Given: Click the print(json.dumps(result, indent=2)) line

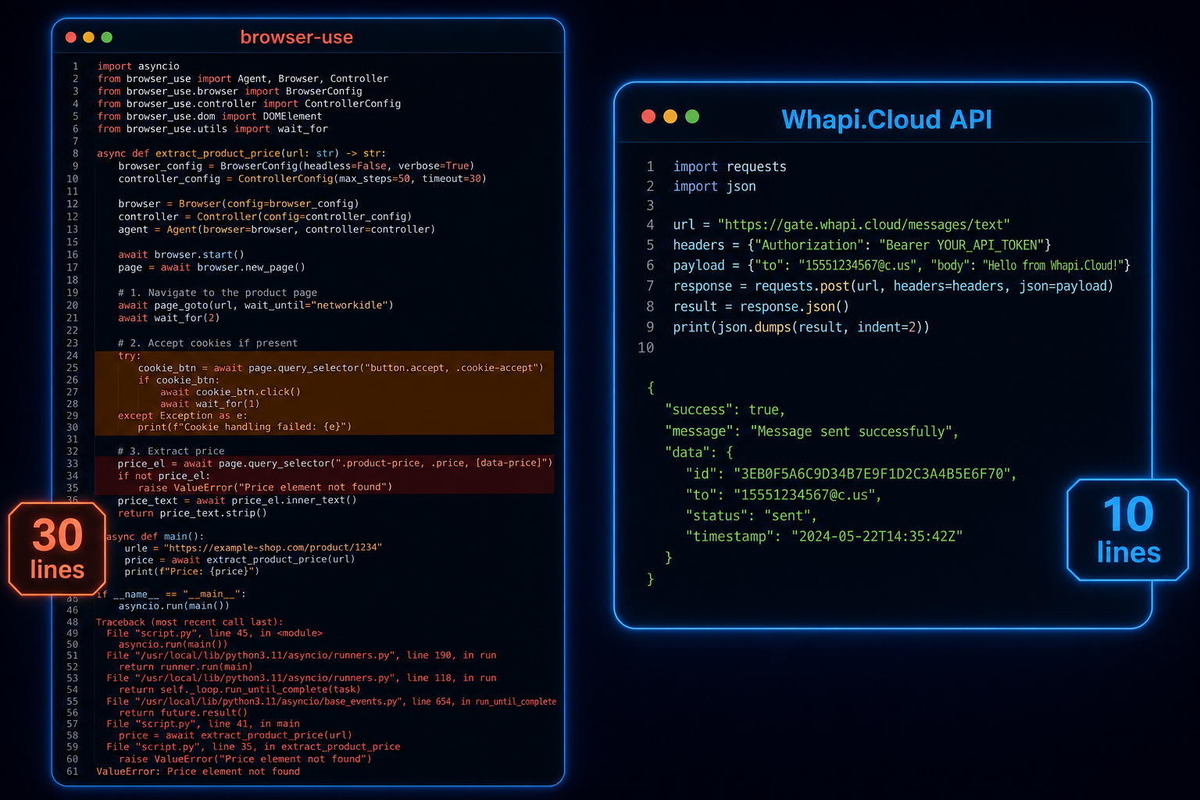Looking at the screenshot, I should [802, 327].
